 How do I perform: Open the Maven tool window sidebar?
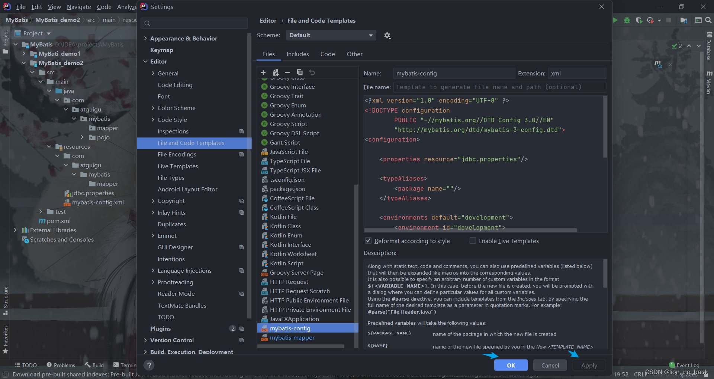[x=709, y=82]
